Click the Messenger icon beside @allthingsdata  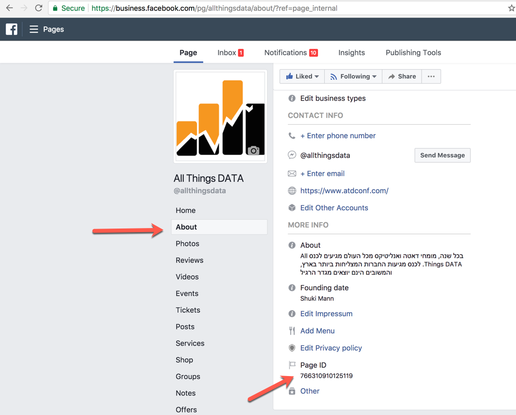coord(292,155)
